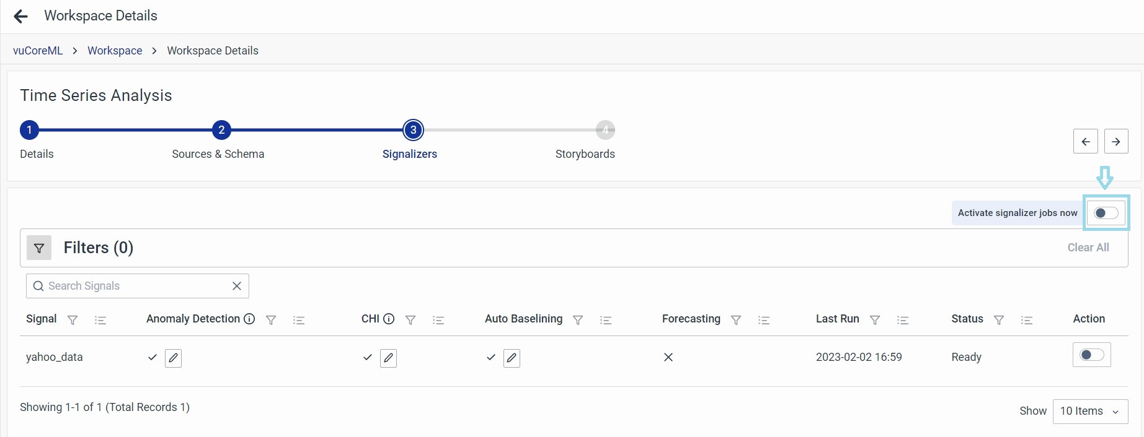Open sort list icon for Status column

1027,320
